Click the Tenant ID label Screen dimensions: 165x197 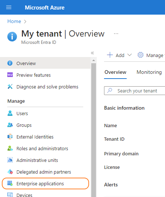pyautogui.click(x=114, y=139)
